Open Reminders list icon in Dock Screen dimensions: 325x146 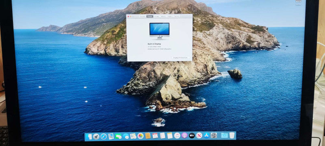pos(162,136)
